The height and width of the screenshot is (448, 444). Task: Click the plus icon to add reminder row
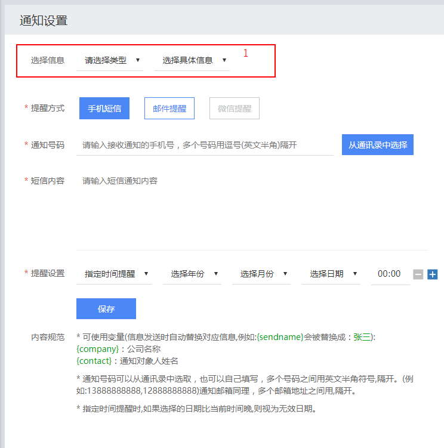pos(433,274)
